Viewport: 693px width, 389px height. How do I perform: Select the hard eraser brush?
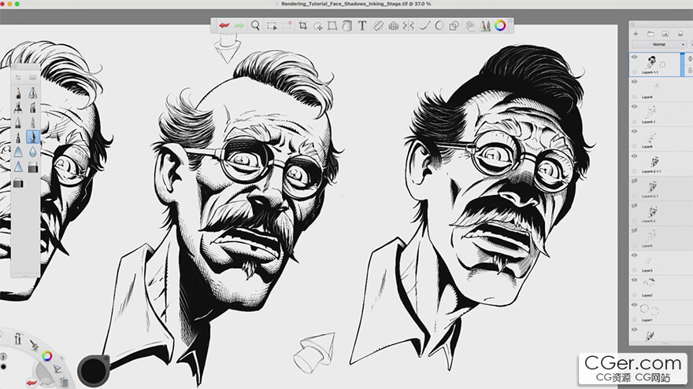(33, 167)
